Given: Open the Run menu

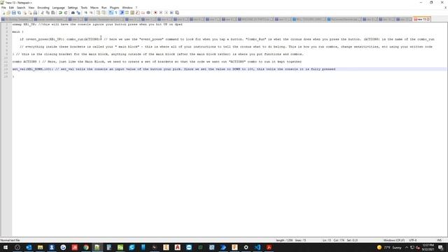Looking at the screenshot, I should 104,8.
